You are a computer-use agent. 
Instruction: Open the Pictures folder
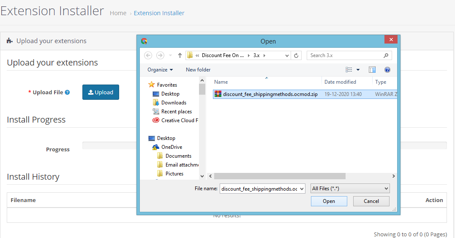tap(174, 174)
